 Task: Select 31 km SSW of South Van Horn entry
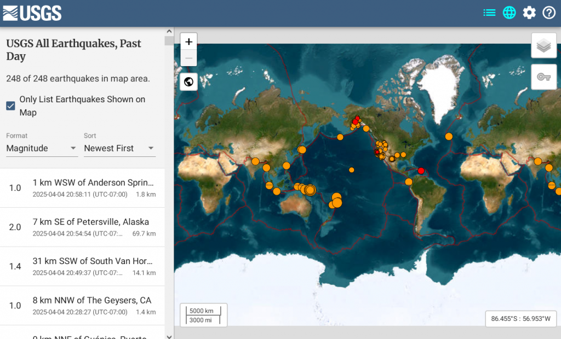click(x=82, y=266)
